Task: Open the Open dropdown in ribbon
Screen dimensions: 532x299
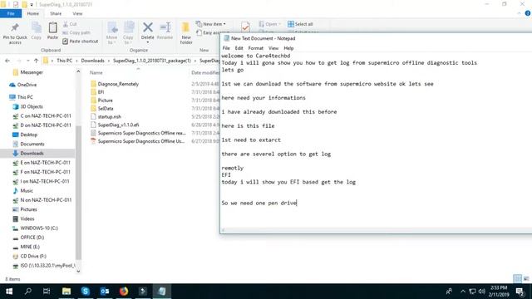Action: (x=269, y=24)
